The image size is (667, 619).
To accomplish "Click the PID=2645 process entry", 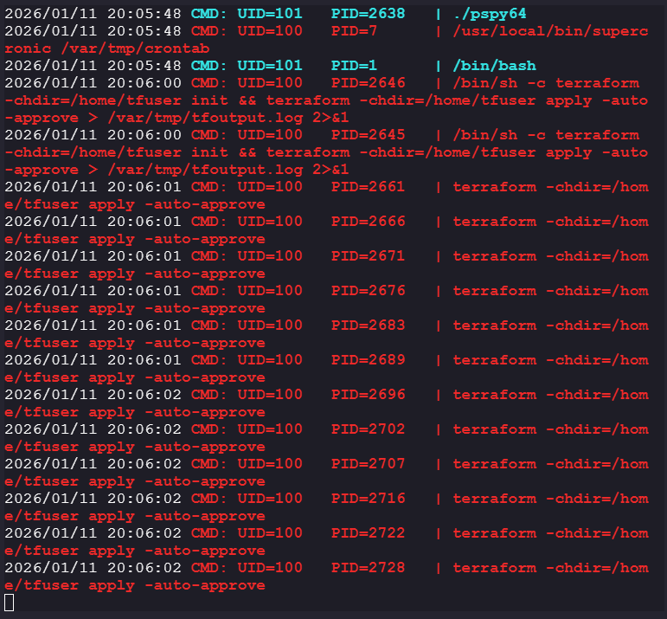I will pos(368,135).
